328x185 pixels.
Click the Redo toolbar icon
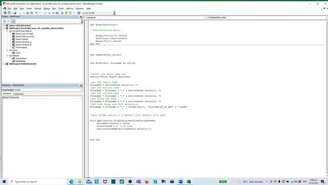[40, 13]
